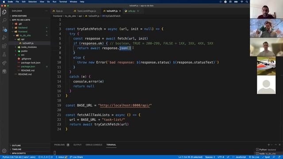Open the launch profile dropdown next to plus
283x159 pixels.
[x=272, y=145]
